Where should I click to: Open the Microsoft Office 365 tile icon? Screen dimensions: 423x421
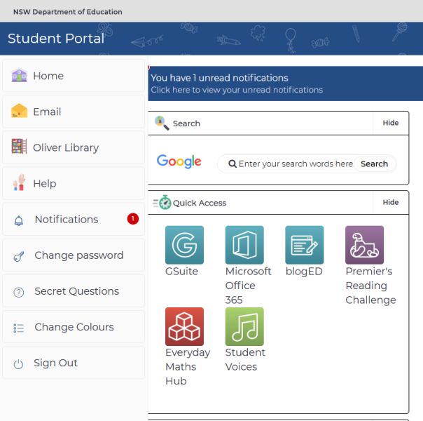244,245
